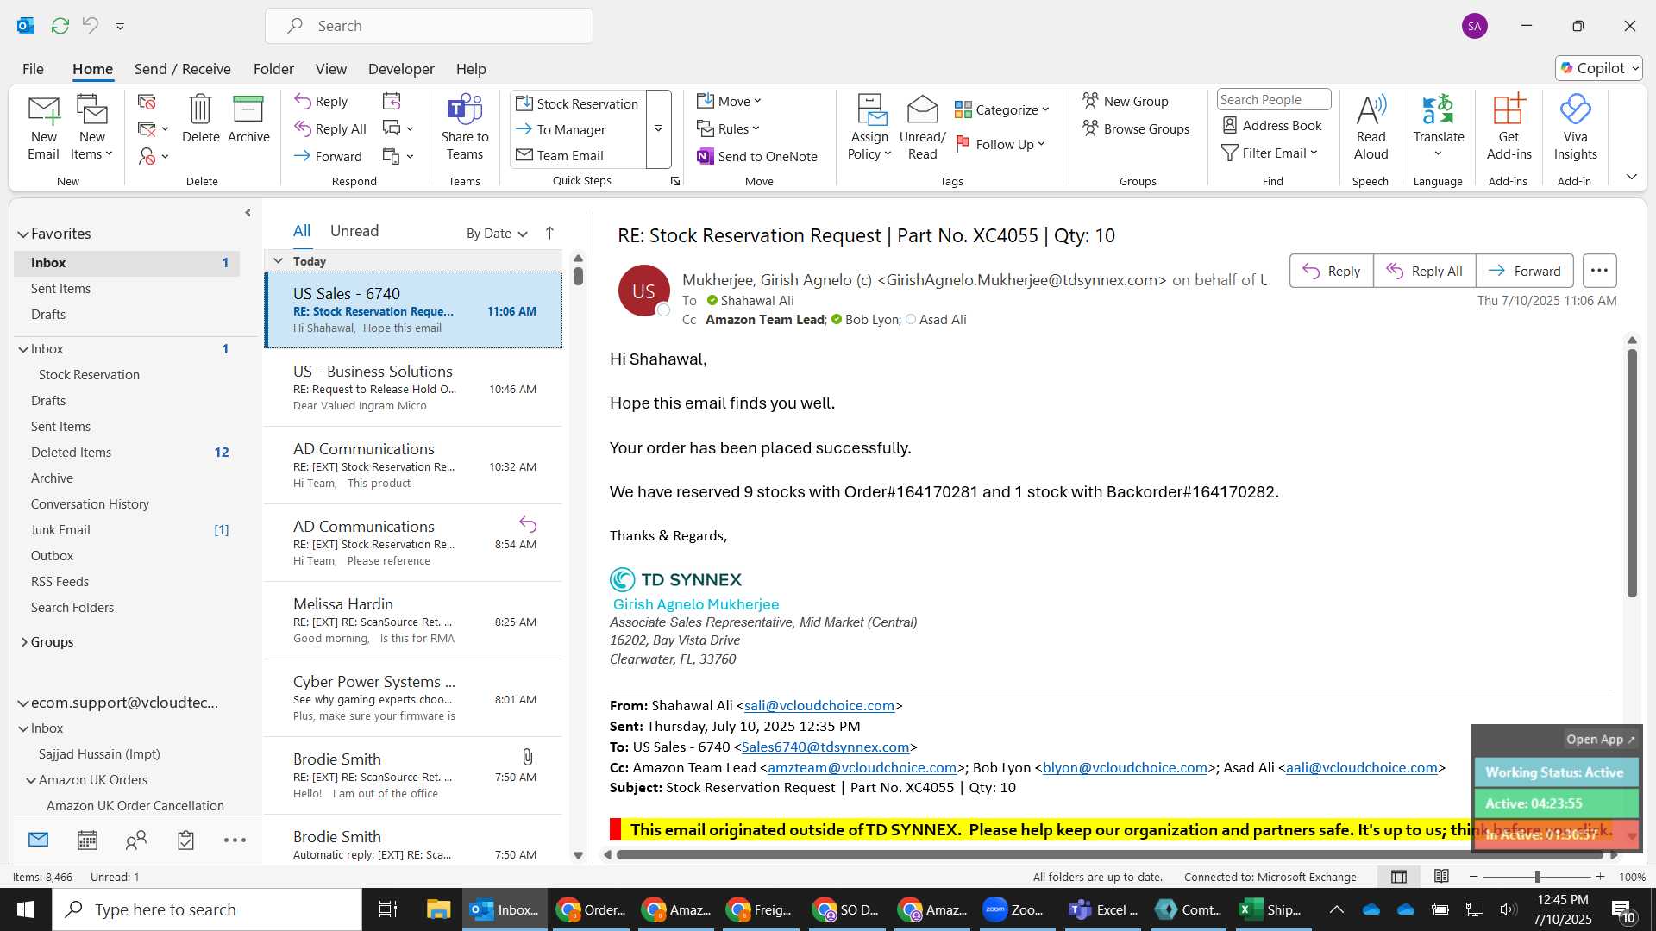Click Forward in reading pane
1656x931 pixels.
[x=1524, y=271]
